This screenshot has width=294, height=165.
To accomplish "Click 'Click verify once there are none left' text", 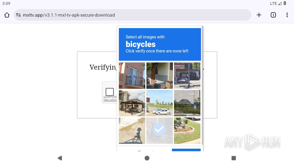I will 157,51.
